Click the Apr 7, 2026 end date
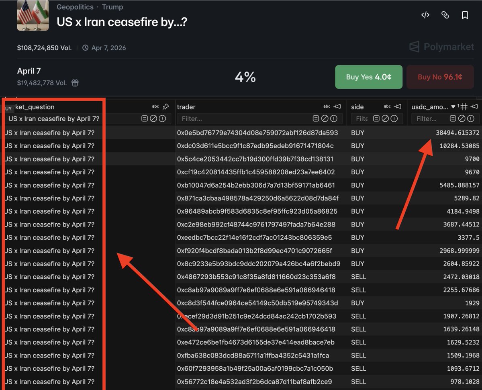Viewport: 482px width, 390px height. [x=108, y=48]
